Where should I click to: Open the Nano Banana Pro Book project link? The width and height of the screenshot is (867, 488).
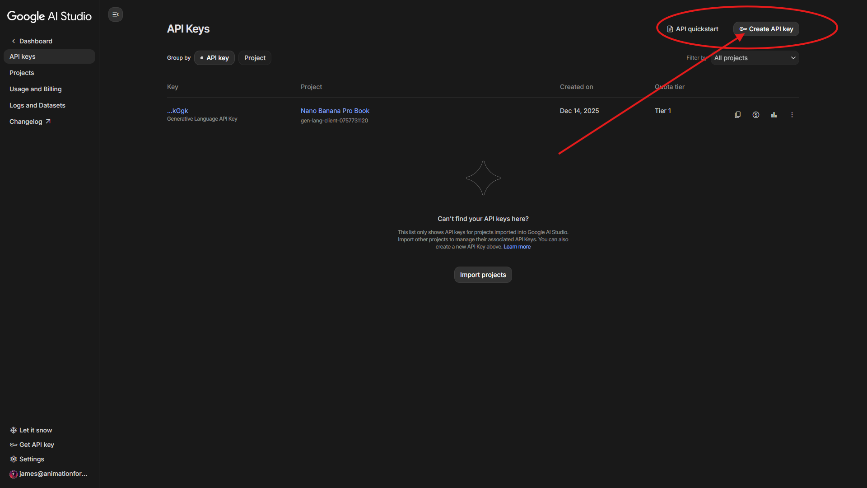tap(335, 111)
